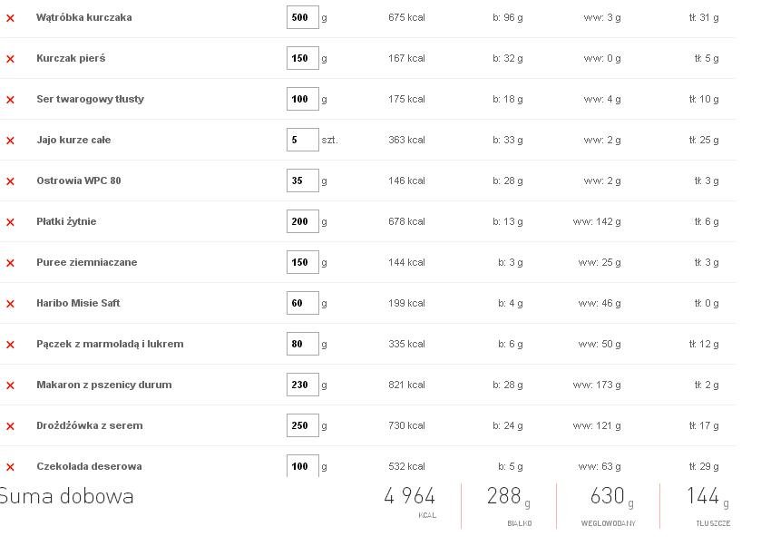761x546 pixels.
Task: Select Kurczak pierś product name
Action: click(x=71, y=58)
